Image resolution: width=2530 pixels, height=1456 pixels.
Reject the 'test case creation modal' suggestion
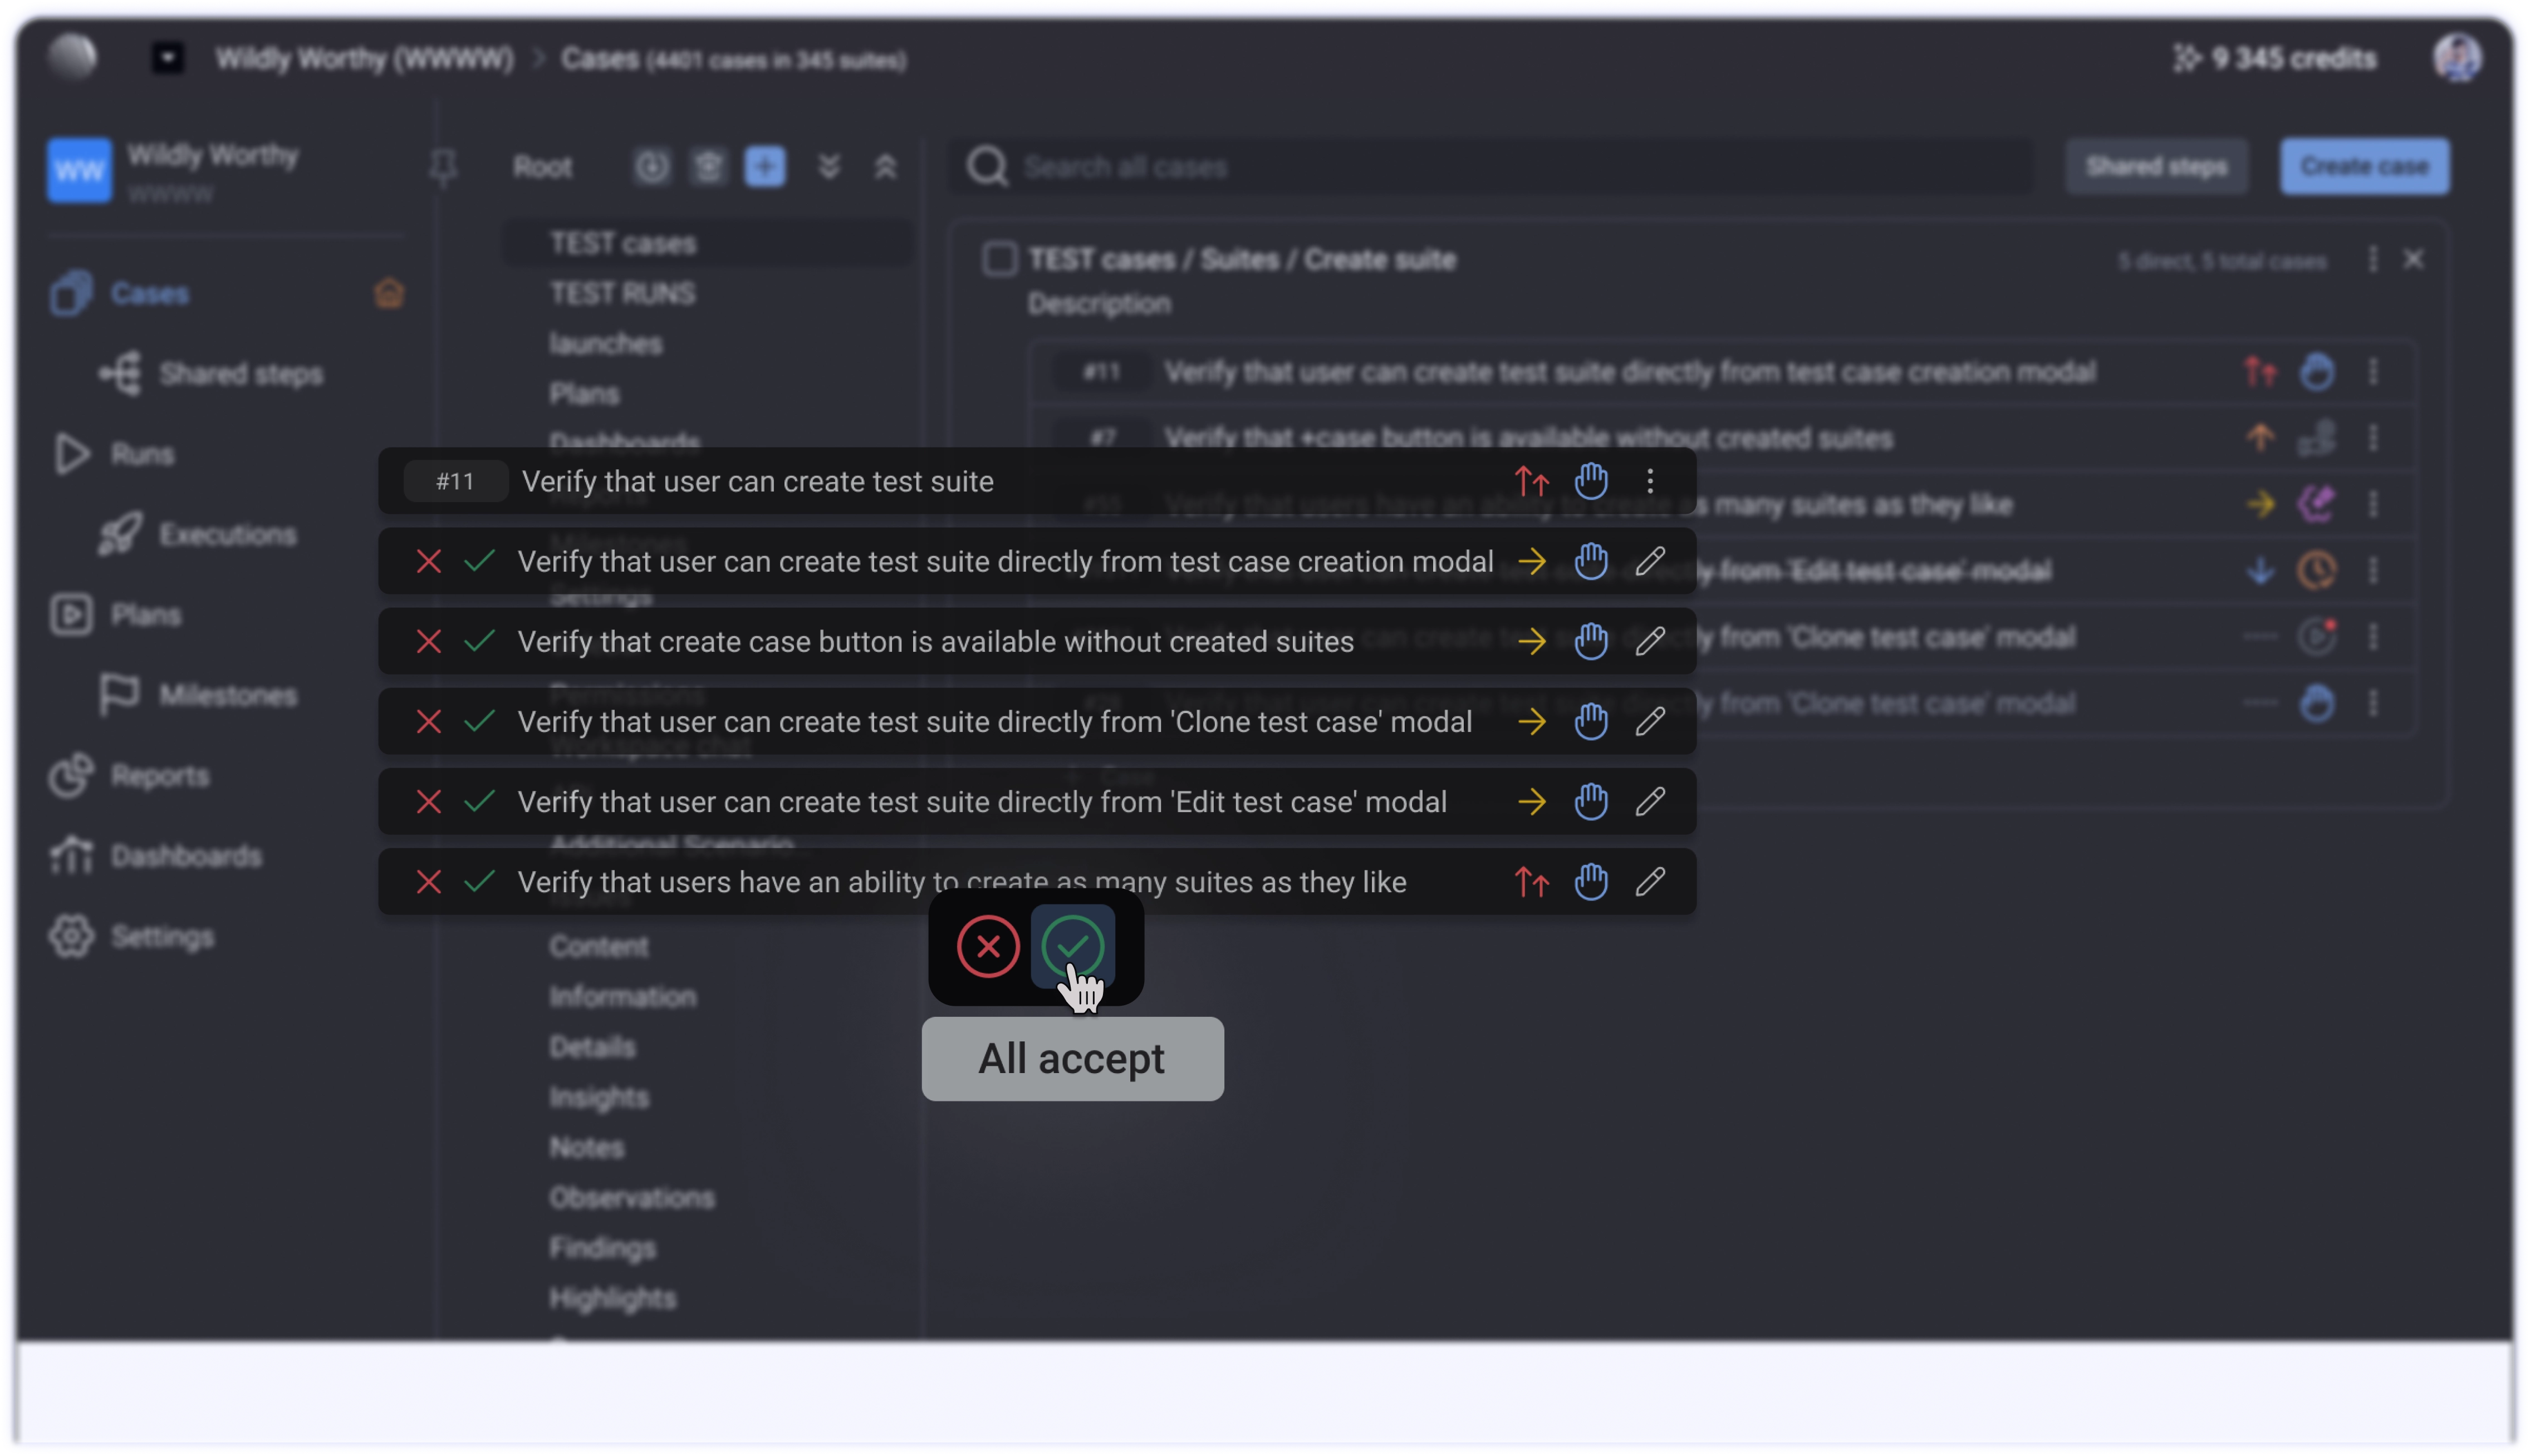[428, 562]
